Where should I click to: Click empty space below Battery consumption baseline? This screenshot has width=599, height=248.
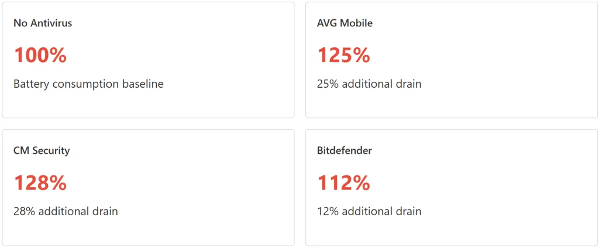pyautogui.click(x=147, y=104)
